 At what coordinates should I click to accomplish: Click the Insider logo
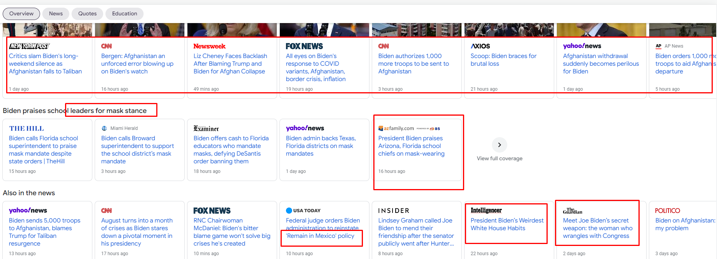pyautogui.click(x=394, y=211)
